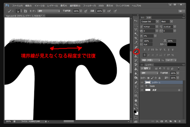The width and height of the screenshot is (190, 127).
Task: Open the 英語 (米国) language dropdown
Action: point(150,60)
